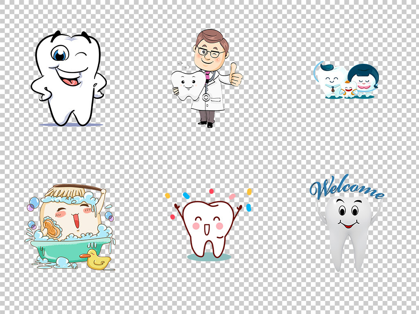Click the yellow rubber duck
Screen dimensions: 419x314
click(x=96, y=259)
